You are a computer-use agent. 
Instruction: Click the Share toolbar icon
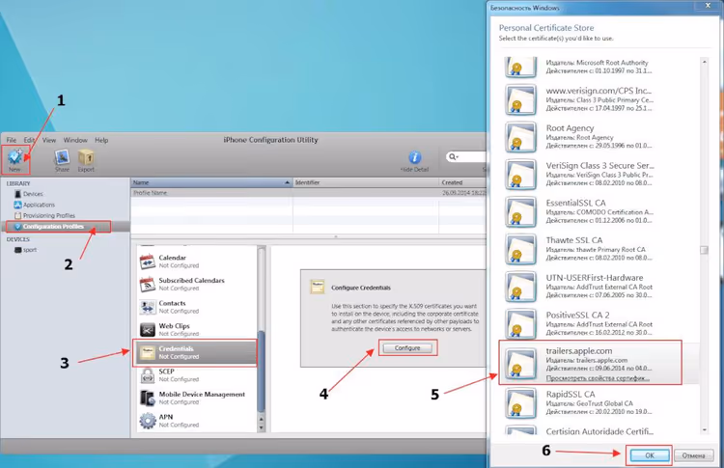point(62,157)
